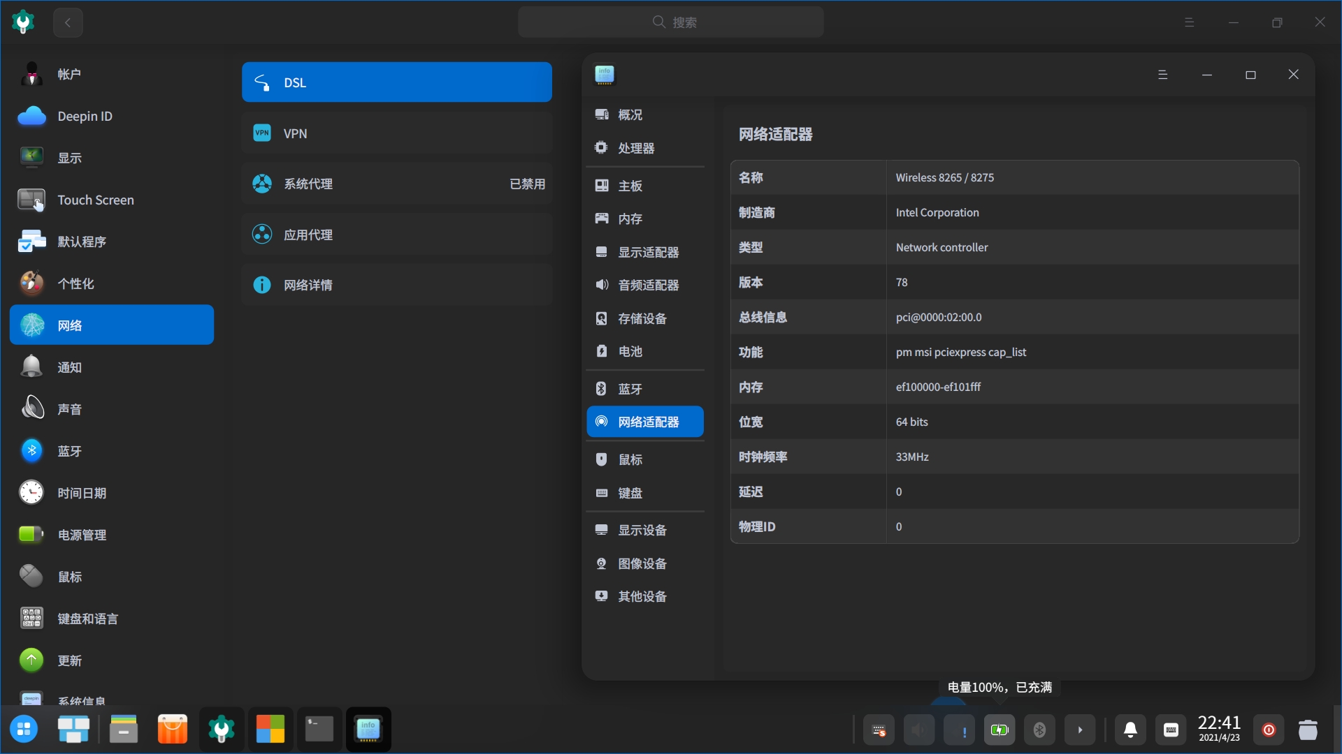This screenshot has width=1342, height=754.
Task: Open System Proxy (系统代理) settings
Action: pyautogui.click(x=396, y=184)
